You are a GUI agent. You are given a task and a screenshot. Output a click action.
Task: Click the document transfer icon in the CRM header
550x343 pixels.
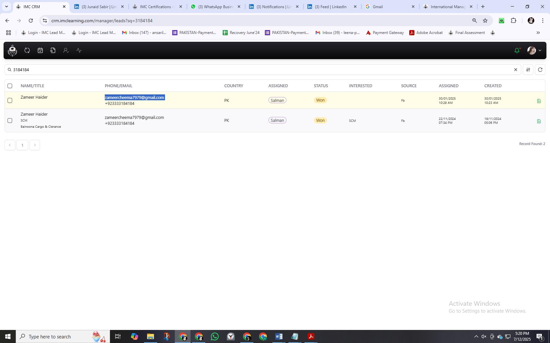pyautogui.click(x=53, y=50)
